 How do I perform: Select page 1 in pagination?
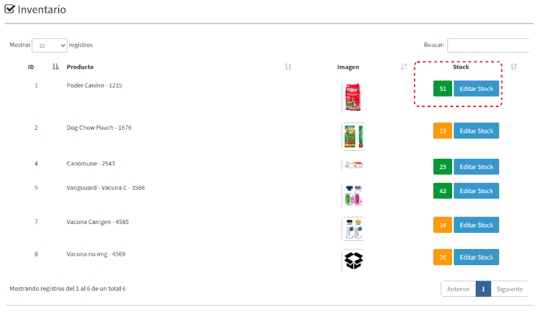tap(483, 289)
